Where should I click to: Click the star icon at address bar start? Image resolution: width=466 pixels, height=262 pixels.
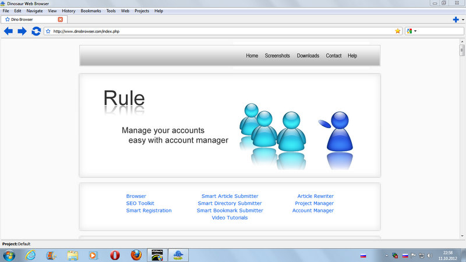click(48, 31)
